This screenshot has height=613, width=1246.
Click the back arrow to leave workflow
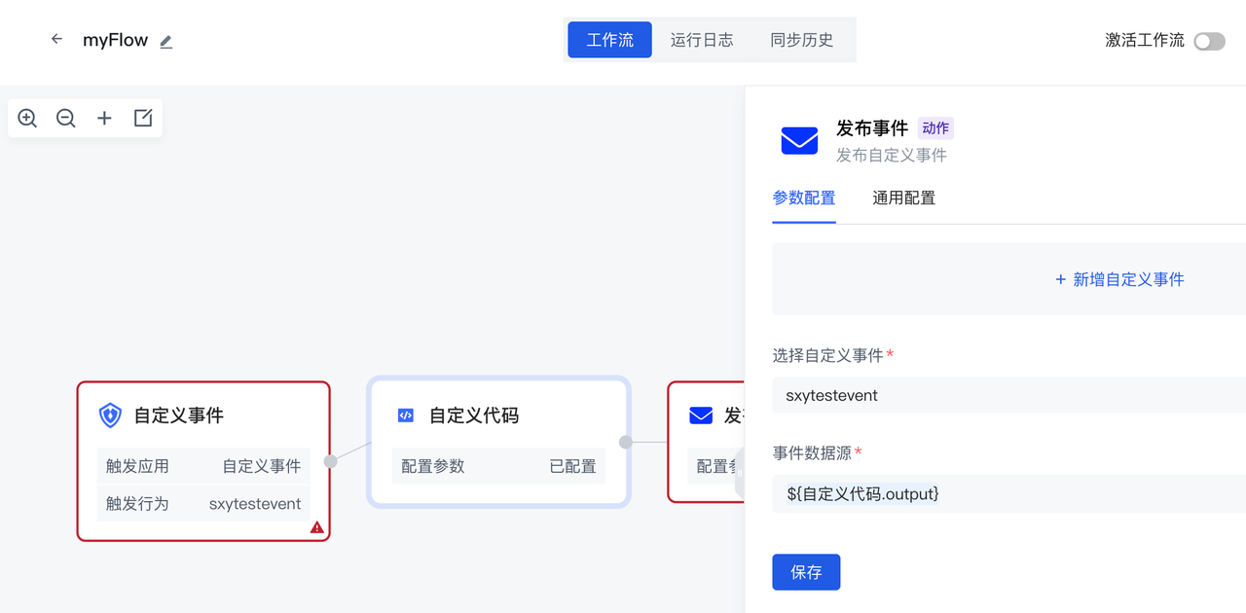tap(55, 39)
